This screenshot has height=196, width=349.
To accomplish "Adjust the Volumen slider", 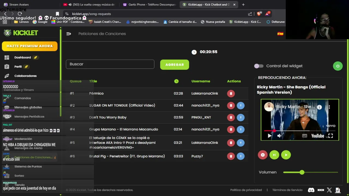I will (311, 172).
